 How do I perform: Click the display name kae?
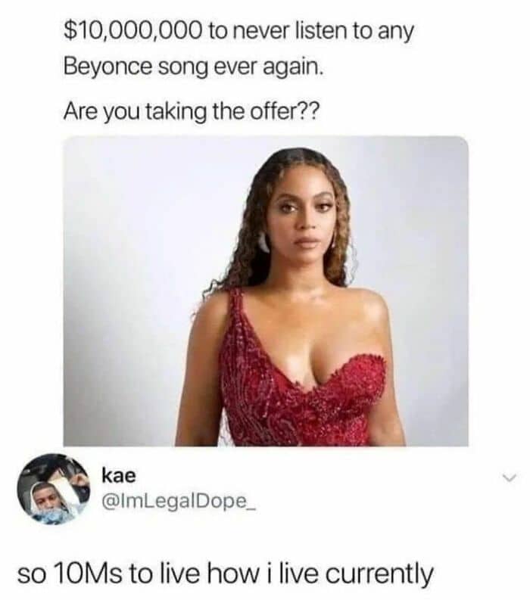click(x=119, y=476)
